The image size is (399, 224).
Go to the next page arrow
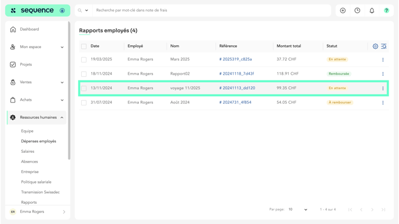[372, 210]
